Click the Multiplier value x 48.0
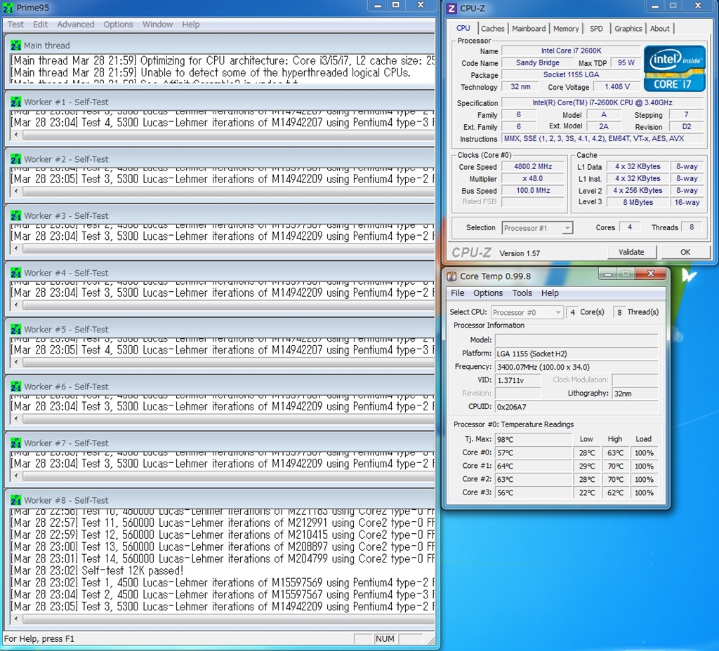Image resolution: width=719 pixels, height=651 pixels. 533,179
